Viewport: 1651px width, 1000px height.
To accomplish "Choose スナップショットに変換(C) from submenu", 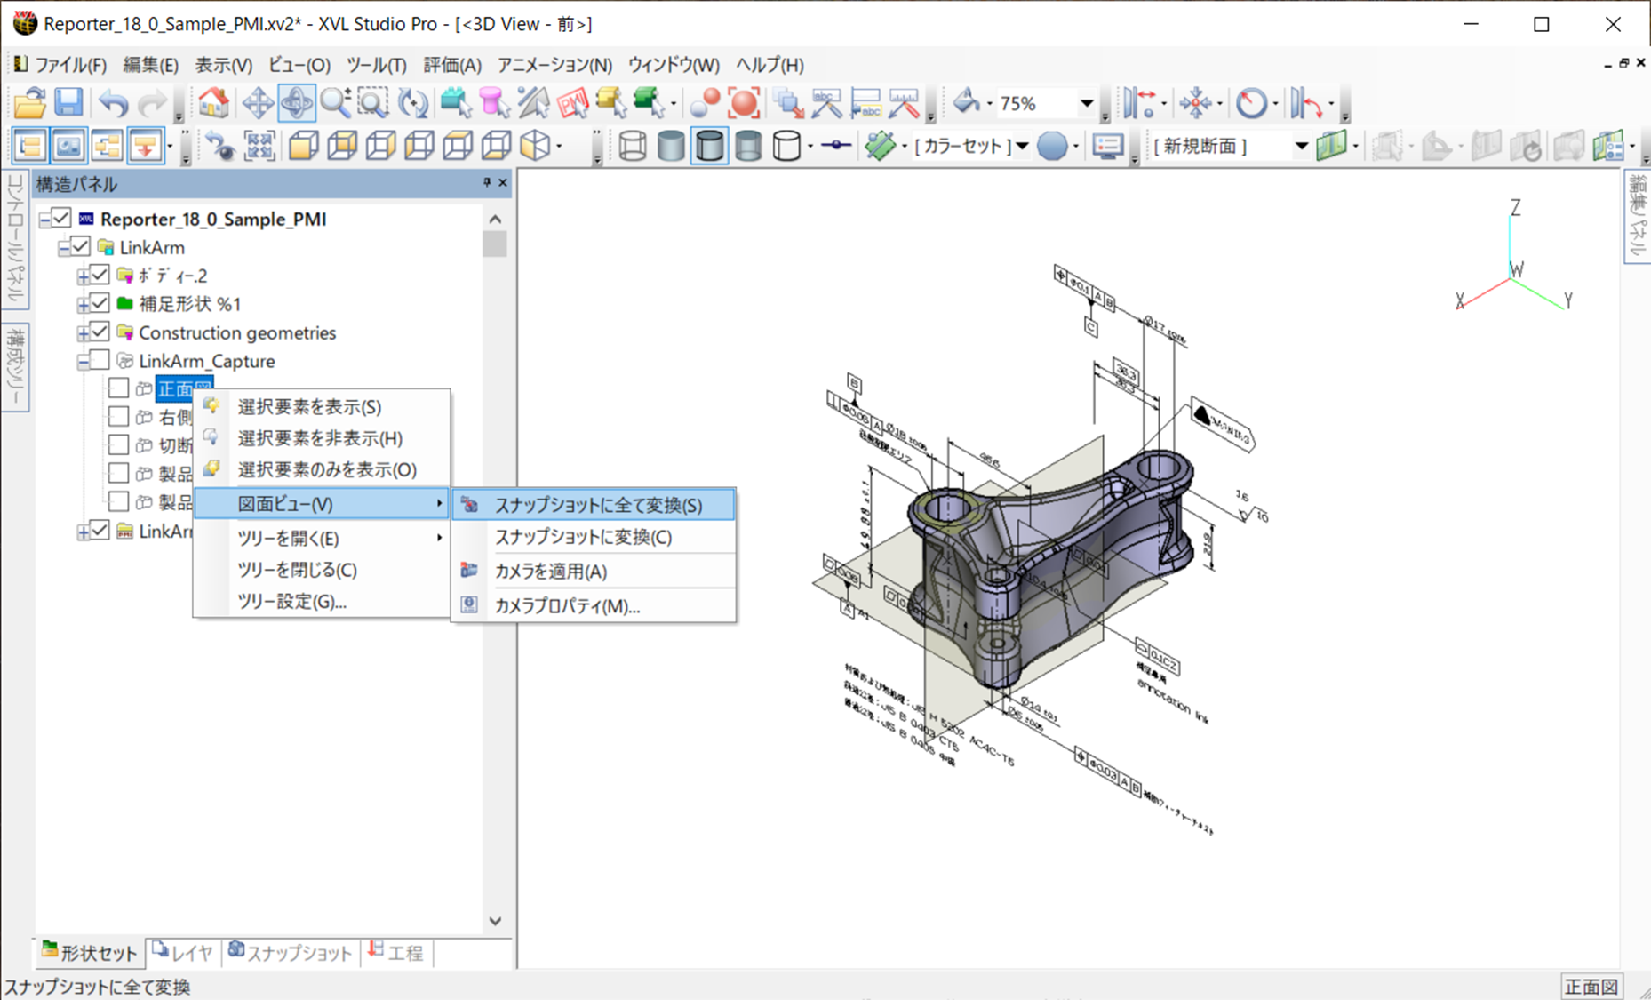I will [x=594, y=537].
